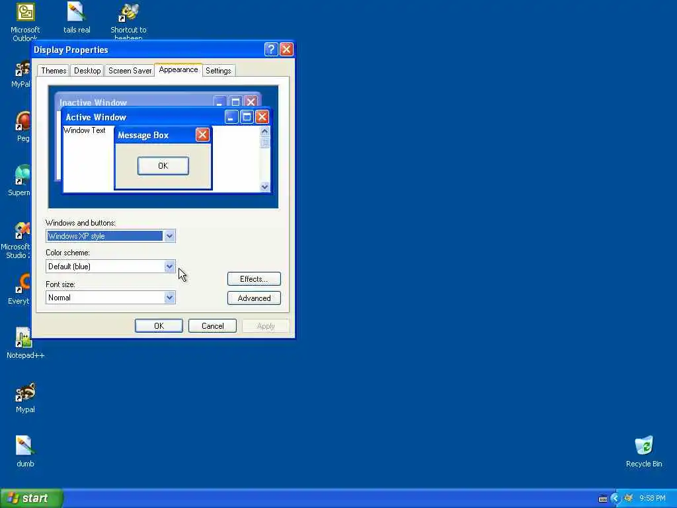Click the Message Box preview title

click(x=143, y=135)
